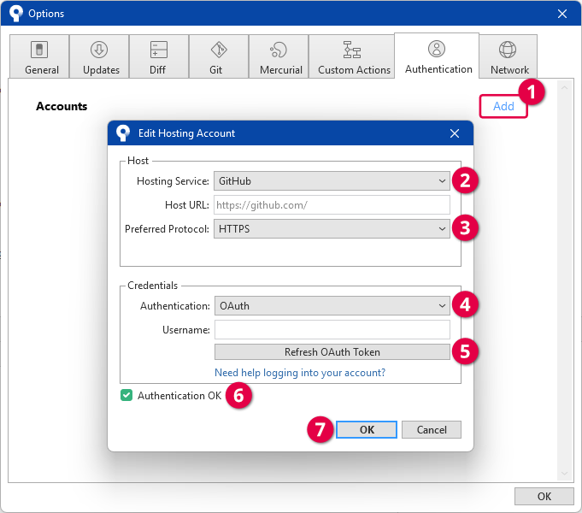This screenshot has height=513, width=582.
Task: Open the Mercurial tab
Action: tap(279, 56)
